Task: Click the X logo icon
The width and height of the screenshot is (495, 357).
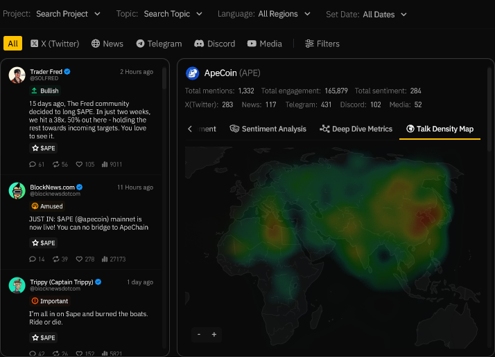Action: pos(35,44)
